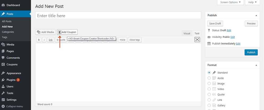
Task: Open the Coupons menu item
Action: pyautogui.click(x=12, y=64)
